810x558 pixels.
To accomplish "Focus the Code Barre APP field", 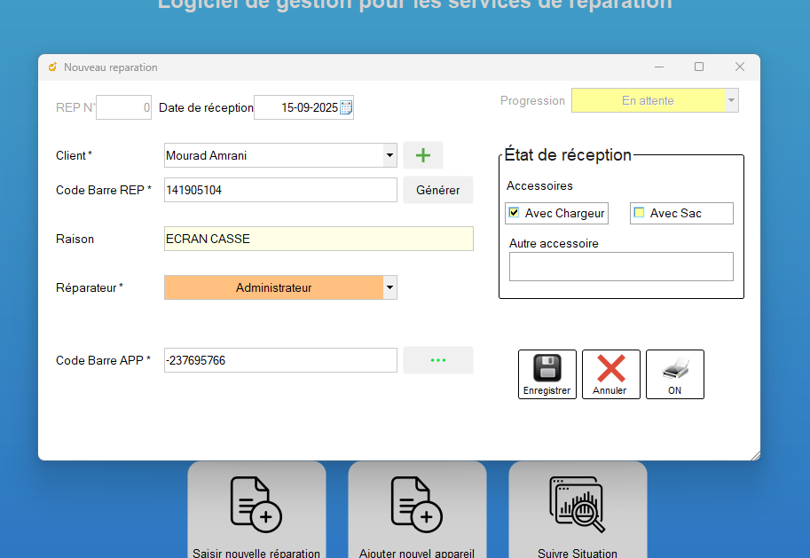I will [280, 360].
